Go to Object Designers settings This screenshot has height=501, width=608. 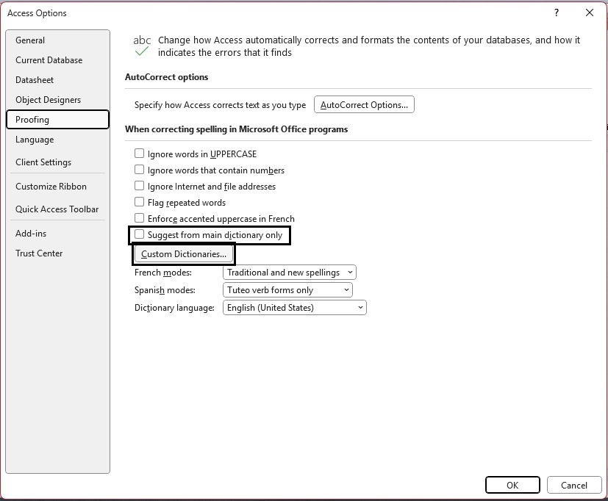click(48, 100)
